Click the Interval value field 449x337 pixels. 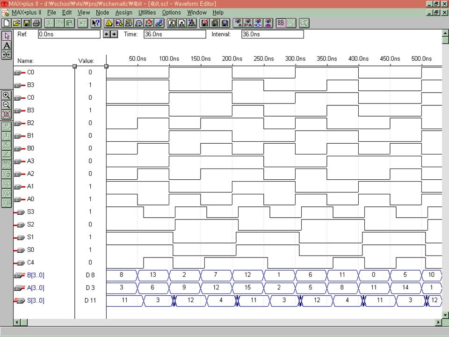pos(272,34)
